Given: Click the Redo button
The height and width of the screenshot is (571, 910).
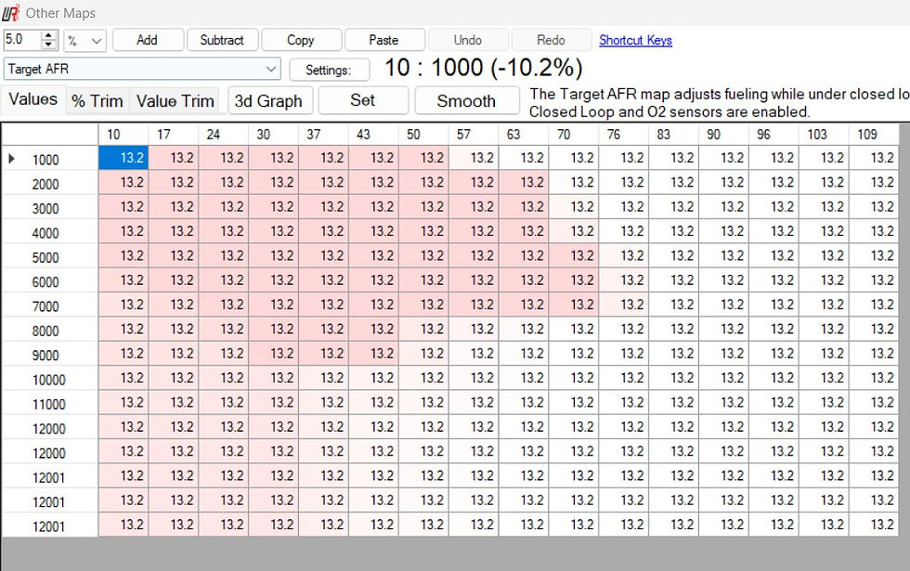Looking at the screenshot, I should (551, 40).
